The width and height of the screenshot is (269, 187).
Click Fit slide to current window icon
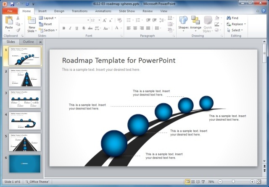(x=259, y=182)
